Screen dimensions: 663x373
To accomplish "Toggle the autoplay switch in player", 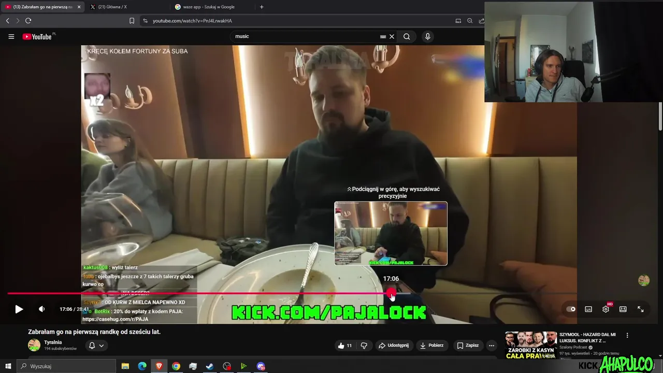I will [571, 309].
